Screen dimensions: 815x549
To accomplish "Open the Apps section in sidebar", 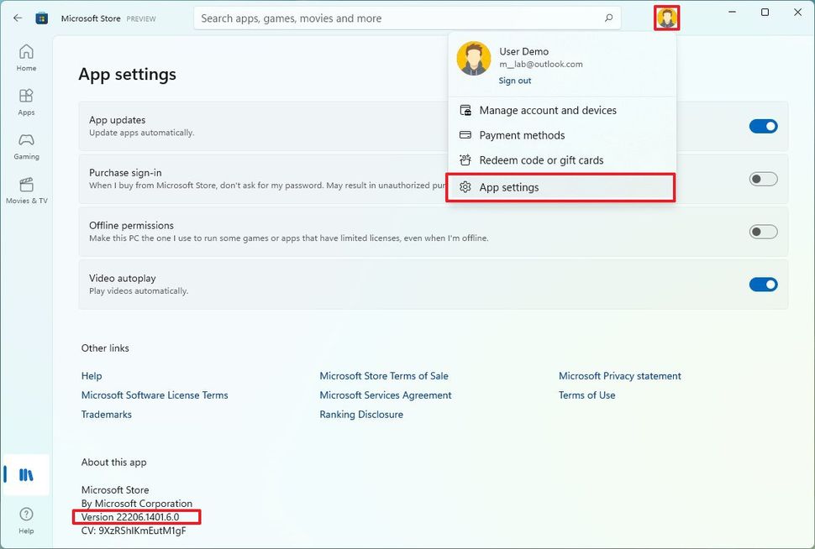I will (x=26, y=102).
